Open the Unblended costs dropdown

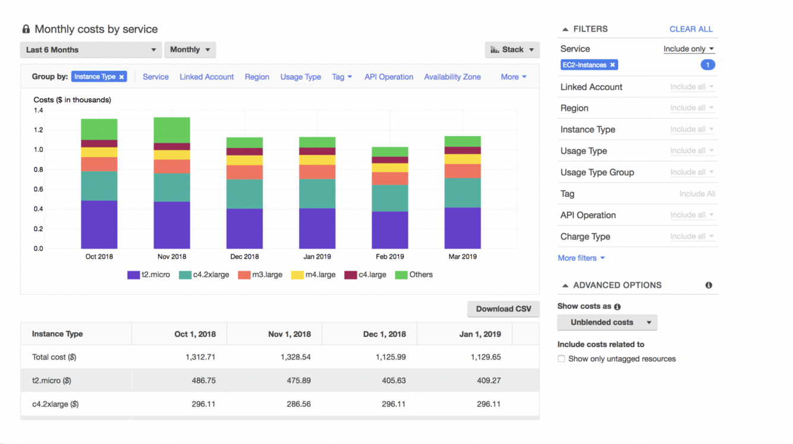[x=607, y=323]
